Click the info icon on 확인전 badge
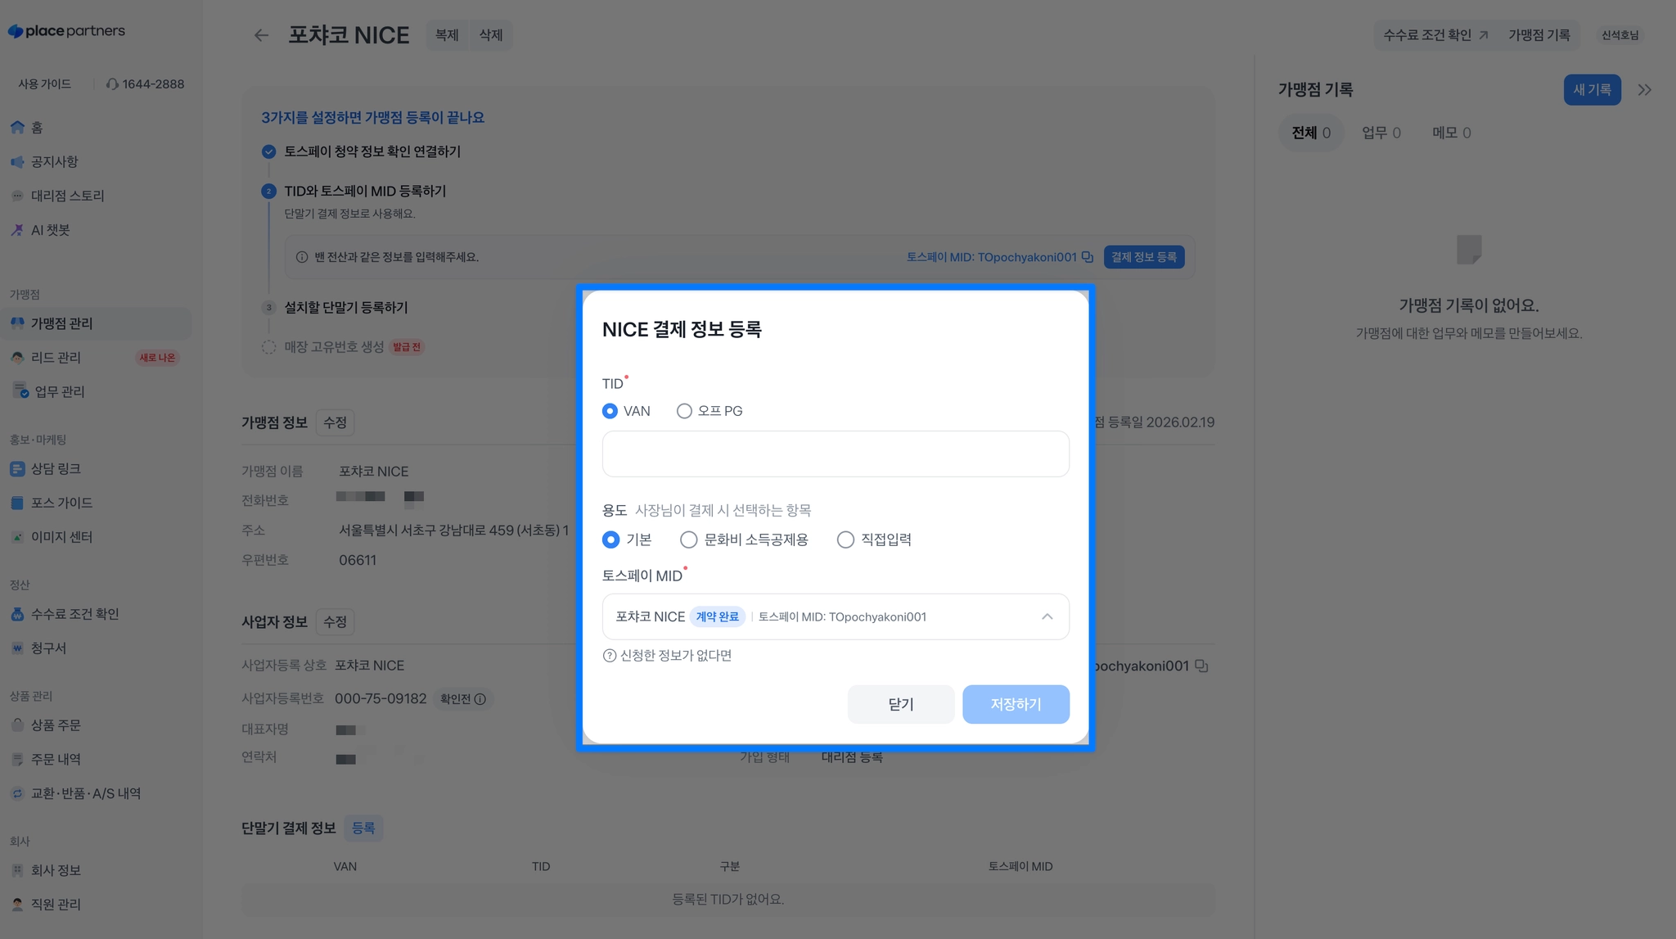1676x939 pixels. coord(480,699)
